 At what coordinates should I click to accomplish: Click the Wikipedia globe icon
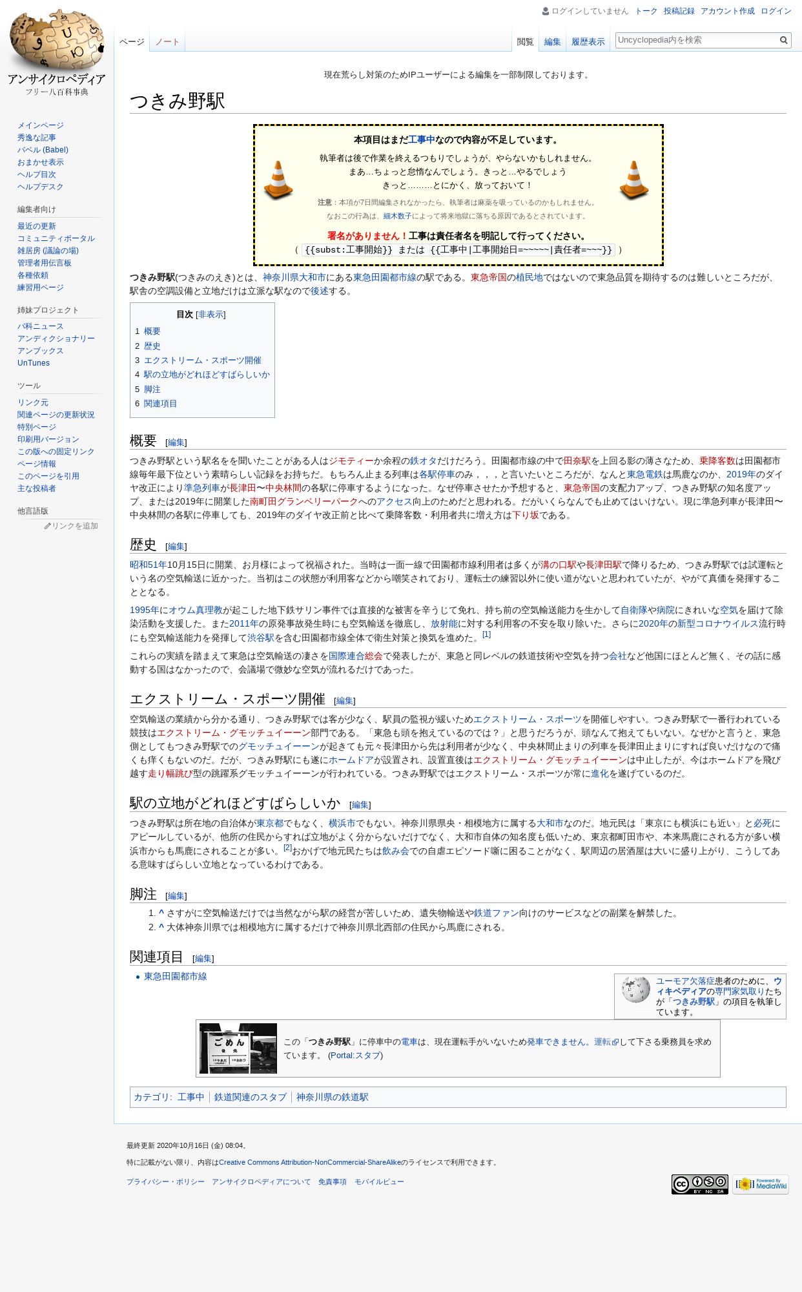(x=635, y=990)
